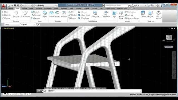Open the Parametric ribbon tab

[48, 9]
